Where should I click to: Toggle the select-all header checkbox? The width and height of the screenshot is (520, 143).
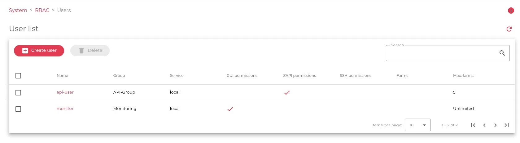pyautogui.click(x=18, y=76)
